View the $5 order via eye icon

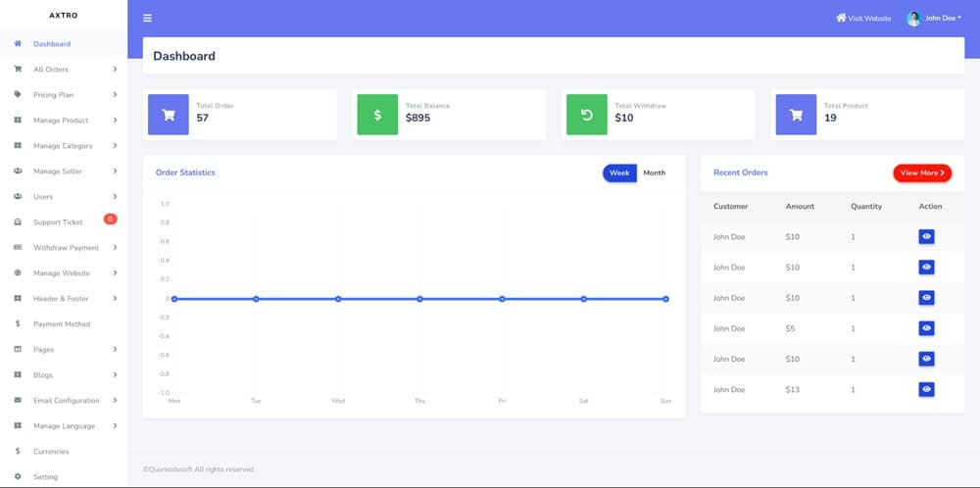tap(926, 328)
